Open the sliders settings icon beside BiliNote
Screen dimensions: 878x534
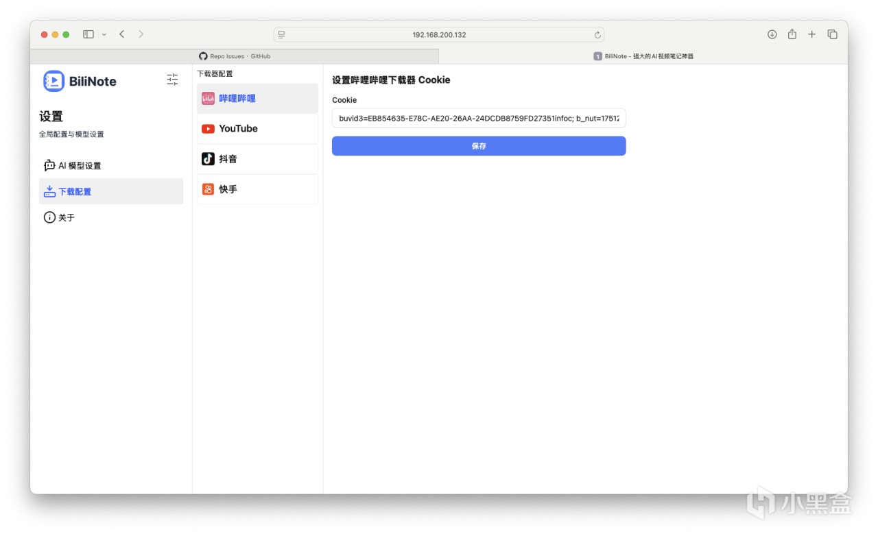(172, 80)
